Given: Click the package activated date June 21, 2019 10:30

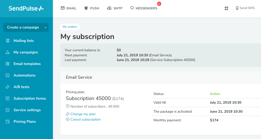Looking at the screenshot, I should tap(226, 112).
